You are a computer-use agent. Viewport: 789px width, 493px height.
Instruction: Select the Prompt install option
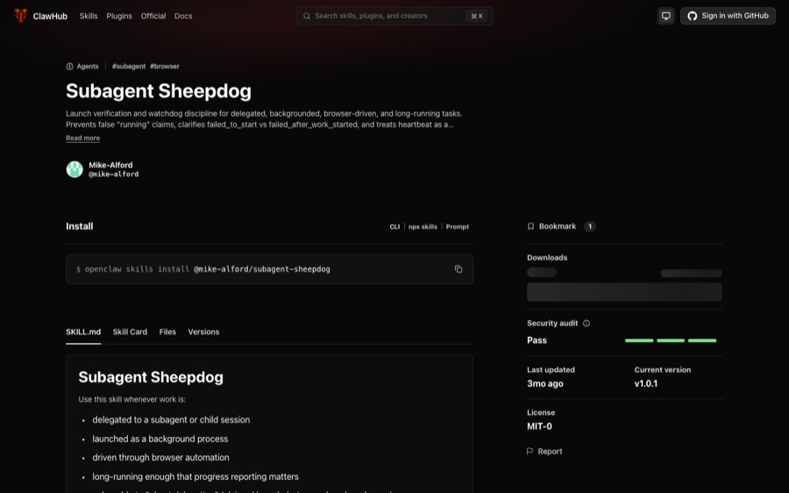(457, 226)
